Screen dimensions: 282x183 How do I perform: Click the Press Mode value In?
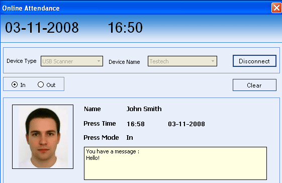(x=130, y=138)
